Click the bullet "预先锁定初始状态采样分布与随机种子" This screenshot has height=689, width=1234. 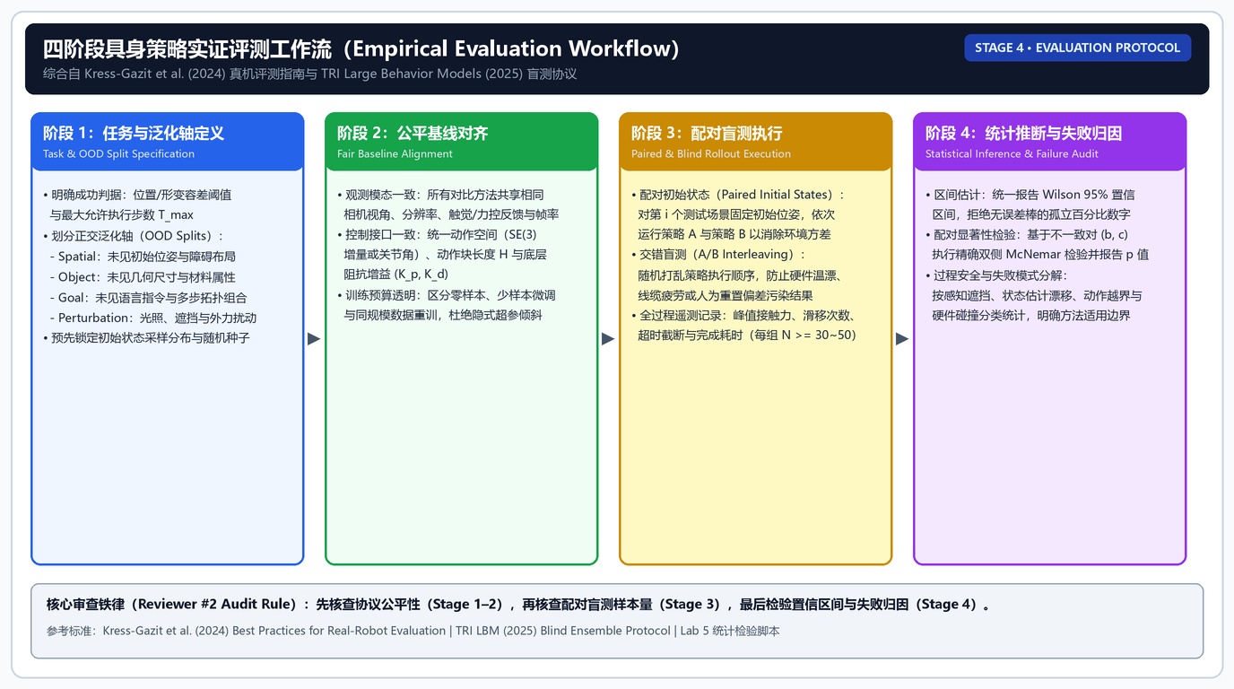coord(146,338)
